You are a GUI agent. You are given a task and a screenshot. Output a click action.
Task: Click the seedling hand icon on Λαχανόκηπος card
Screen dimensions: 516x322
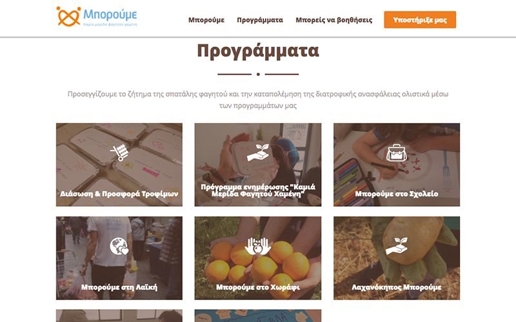(397, 246)
